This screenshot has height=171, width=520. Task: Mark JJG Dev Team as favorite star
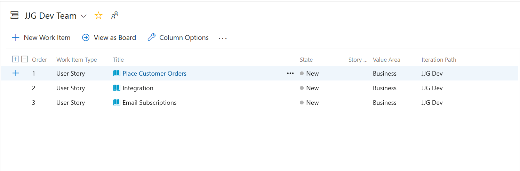pyautogui.click(x=99, y=16)
